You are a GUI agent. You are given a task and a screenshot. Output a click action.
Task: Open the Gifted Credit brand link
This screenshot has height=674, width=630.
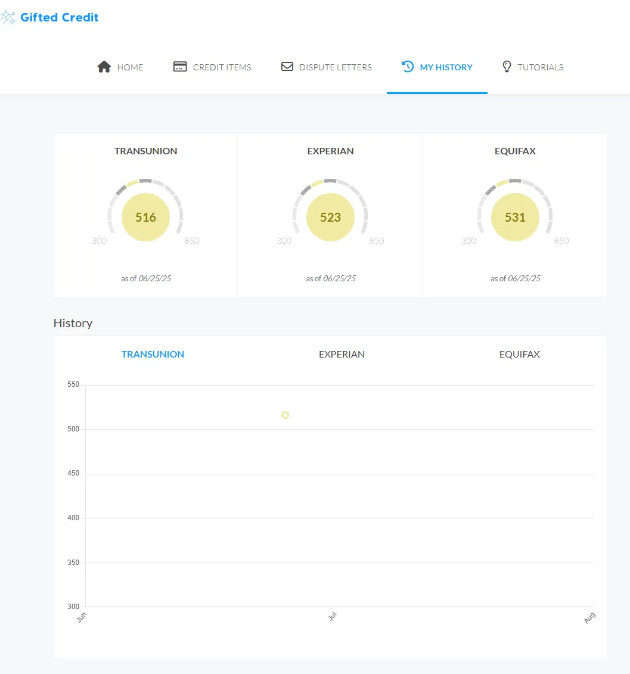click(60, 17)
